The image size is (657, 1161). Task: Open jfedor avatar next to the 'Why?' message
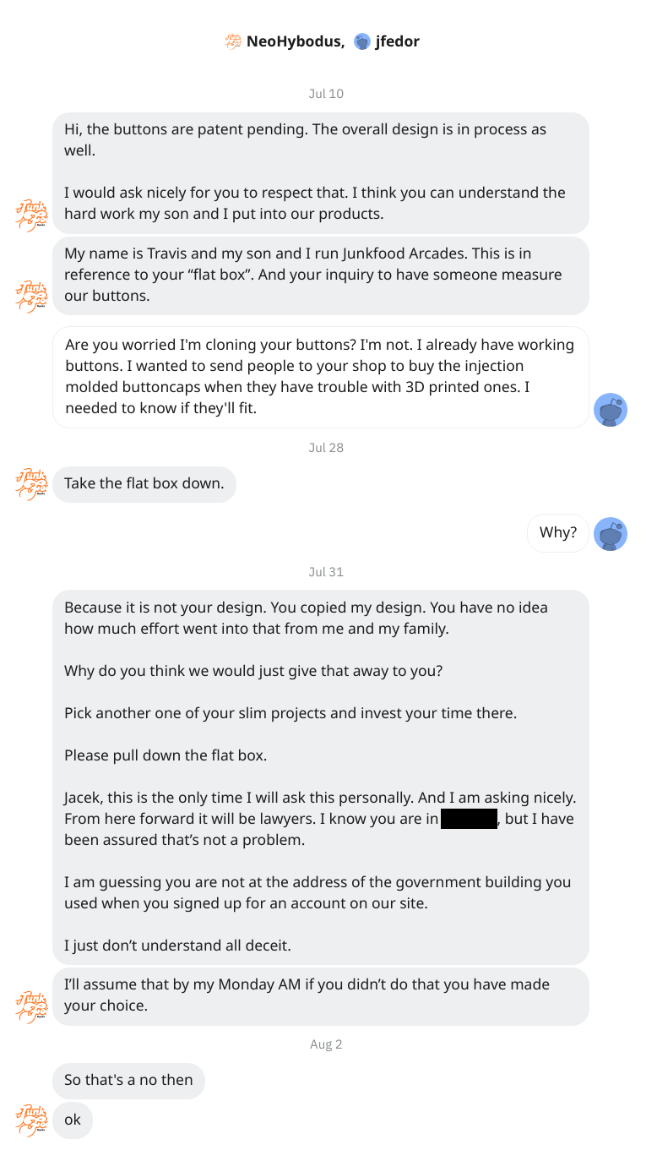[611, 534]
